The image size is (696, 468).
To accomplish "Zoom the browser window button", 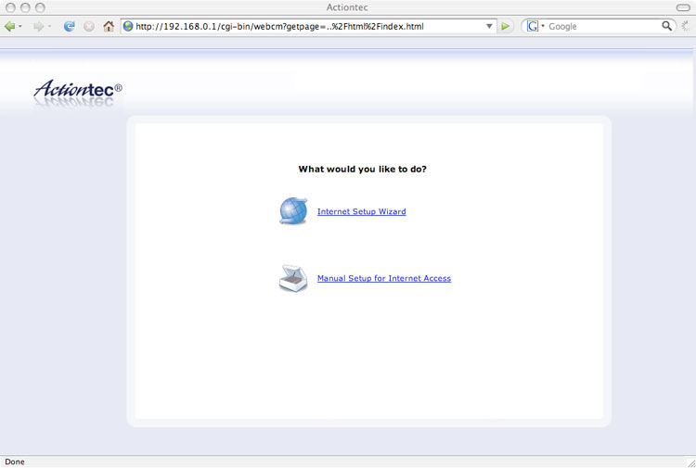I will (x=40, y=7).
